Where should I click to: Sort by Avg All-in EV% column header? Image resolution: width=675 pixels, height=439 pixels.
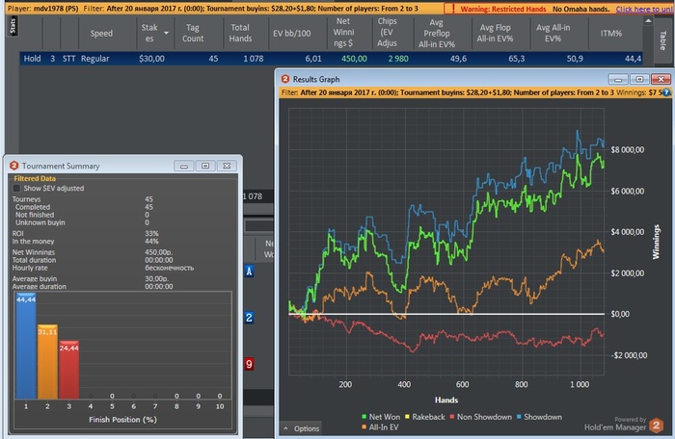553,33
